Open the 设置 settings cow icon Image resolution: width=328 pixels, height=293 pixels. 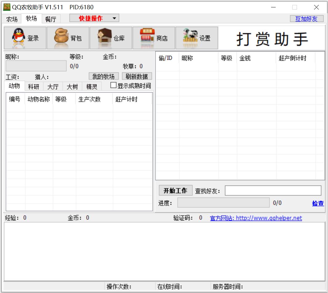(190, 38)
